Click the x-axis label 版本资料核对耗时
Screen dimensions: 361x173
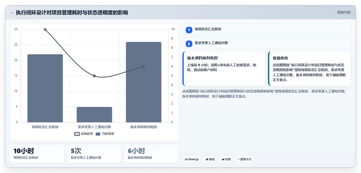click(x=144, y=127)
